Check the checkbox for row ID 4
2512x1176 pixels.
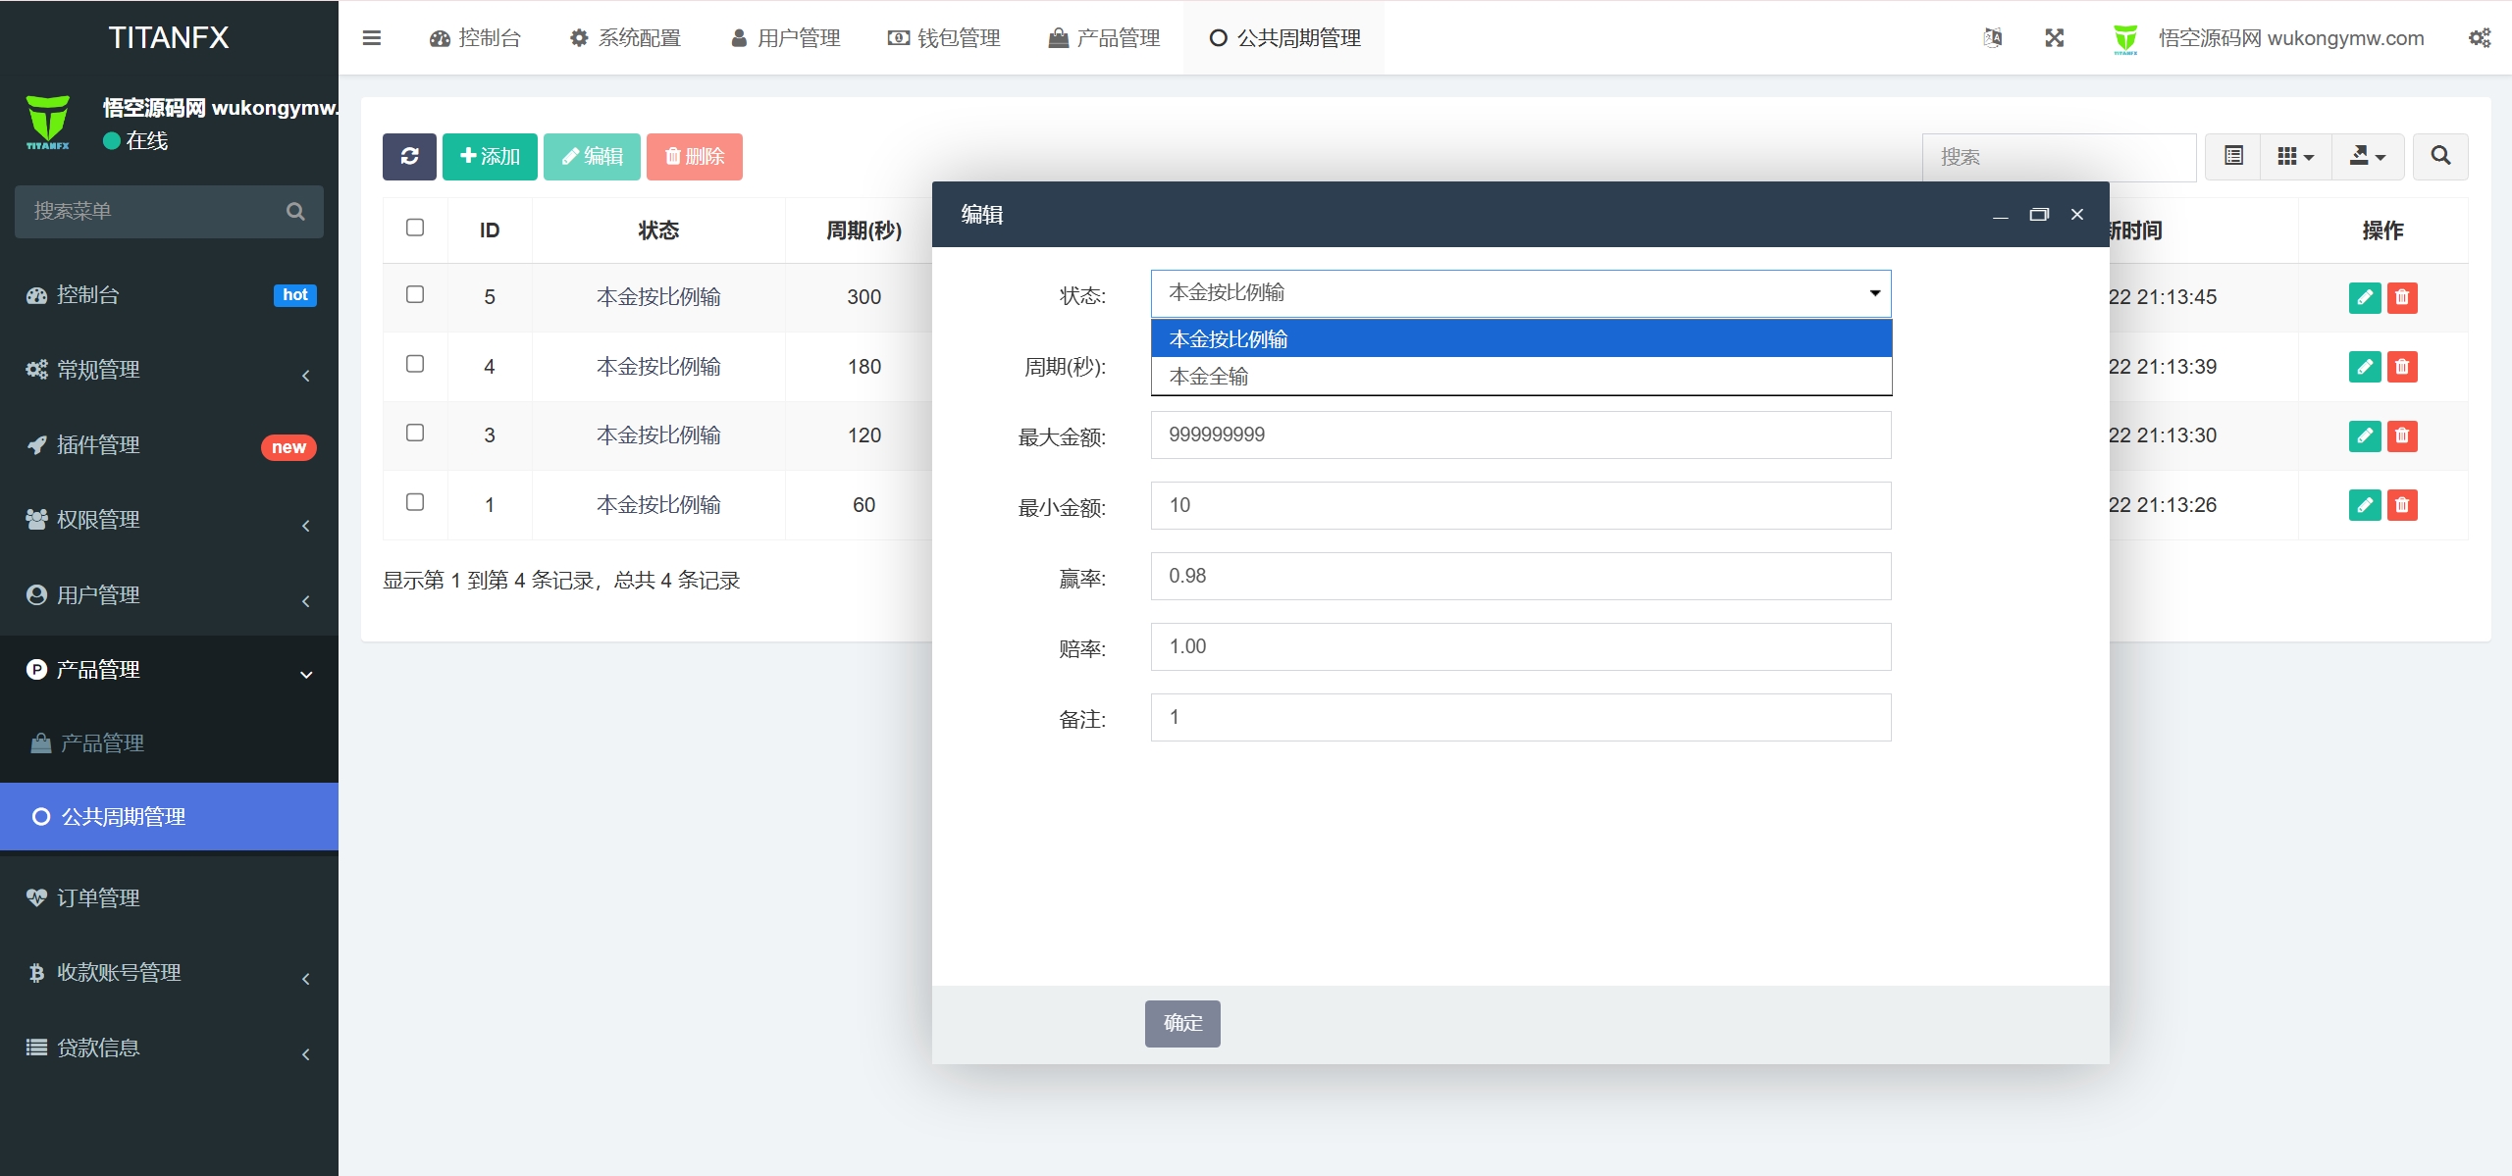tap(415, 365)
